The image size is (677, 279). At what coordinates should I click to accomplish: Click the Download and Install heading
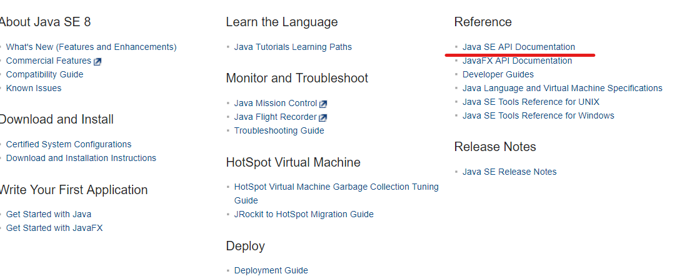click(56, 119)
